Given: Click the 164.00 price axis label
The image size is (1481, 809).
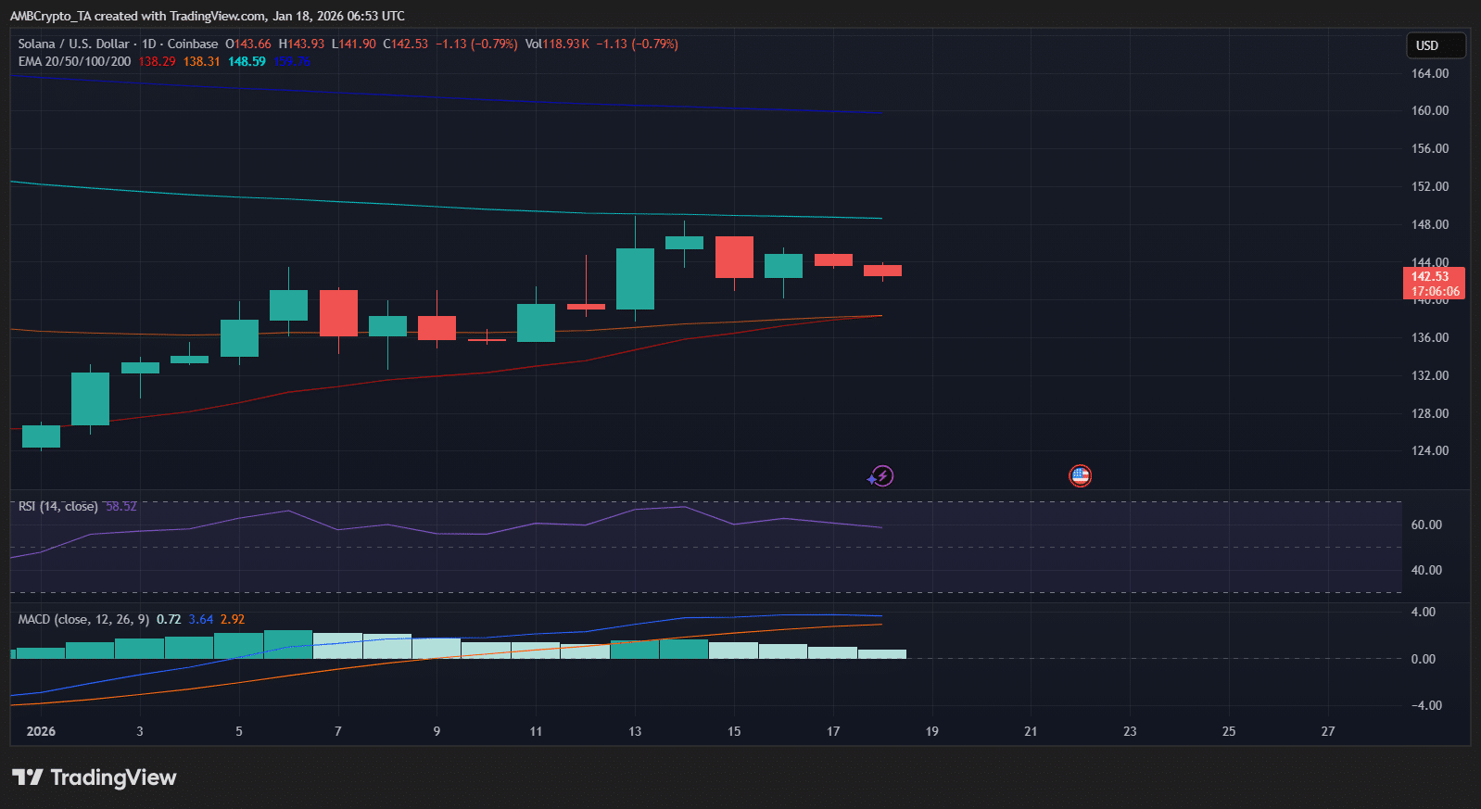Looking at the screenshot, I should (1429, 73).
